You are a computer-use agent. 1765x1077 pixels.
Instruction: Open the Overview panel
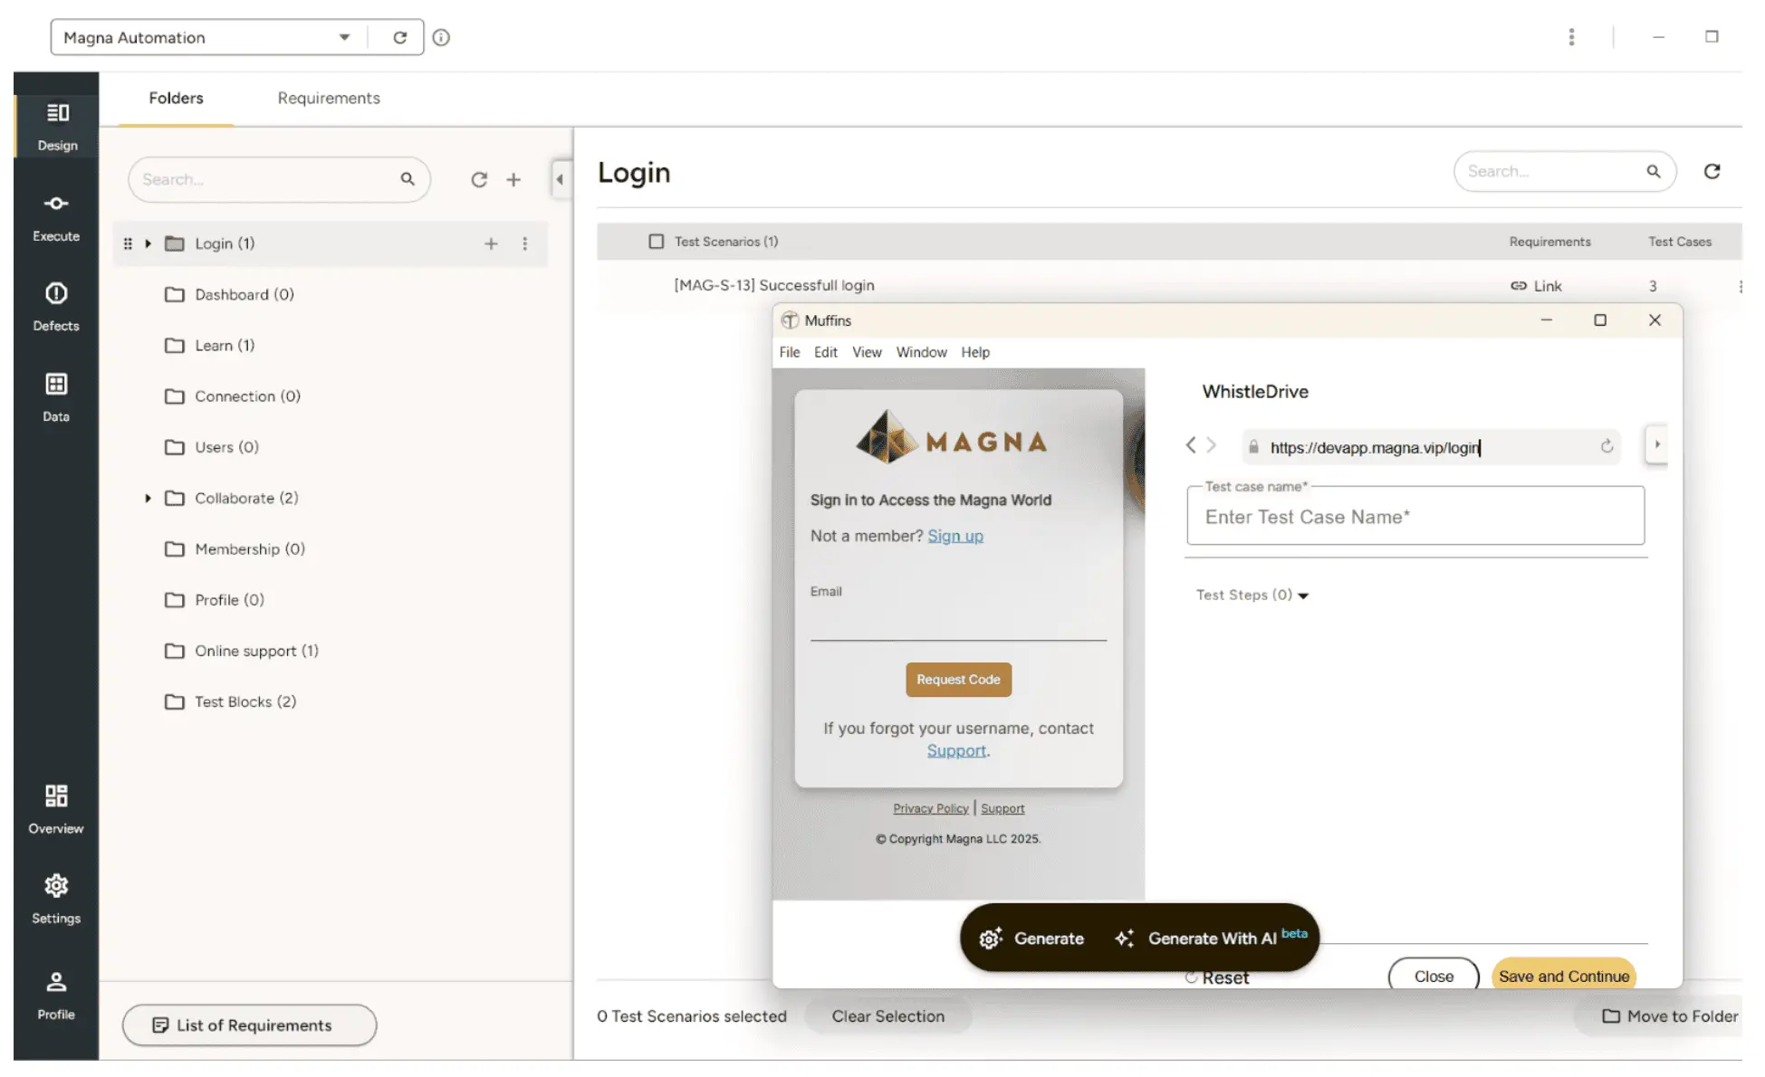pos(56,806)
